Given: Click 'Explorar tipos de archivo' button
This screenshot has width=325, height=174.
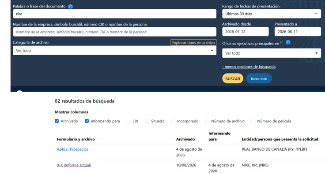Looking at the screenshot, I should 193,43.
